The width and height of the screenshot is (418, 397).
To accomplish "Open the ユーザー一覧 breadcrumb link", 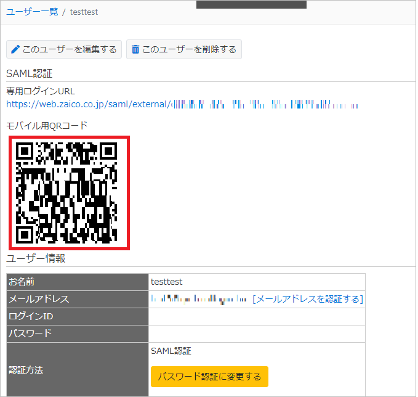I will coord(32,12).
